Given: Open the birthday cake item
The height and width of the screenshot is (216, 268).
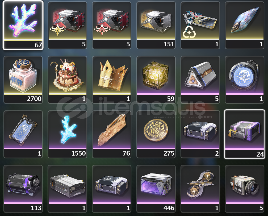Looking at the screenshot, I should coord(67,80).
